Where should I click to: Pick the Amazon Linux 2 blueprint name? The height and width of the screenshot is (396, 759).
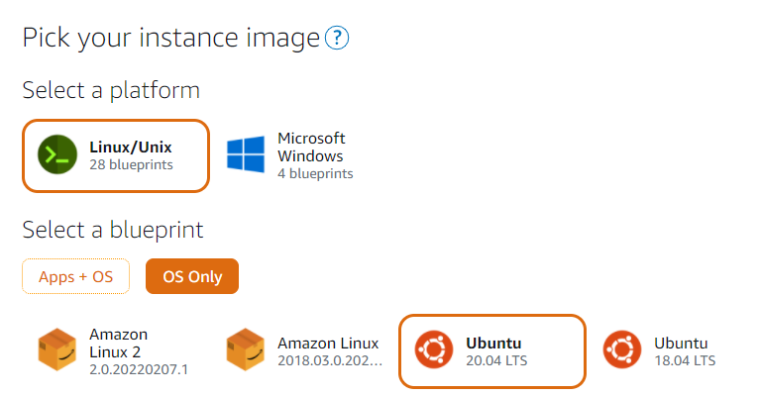pyautogui.click(x=119, y=344)
